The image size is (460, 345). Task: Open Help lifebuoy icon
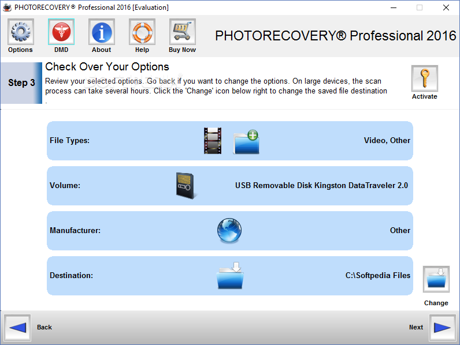pos(142,32)
